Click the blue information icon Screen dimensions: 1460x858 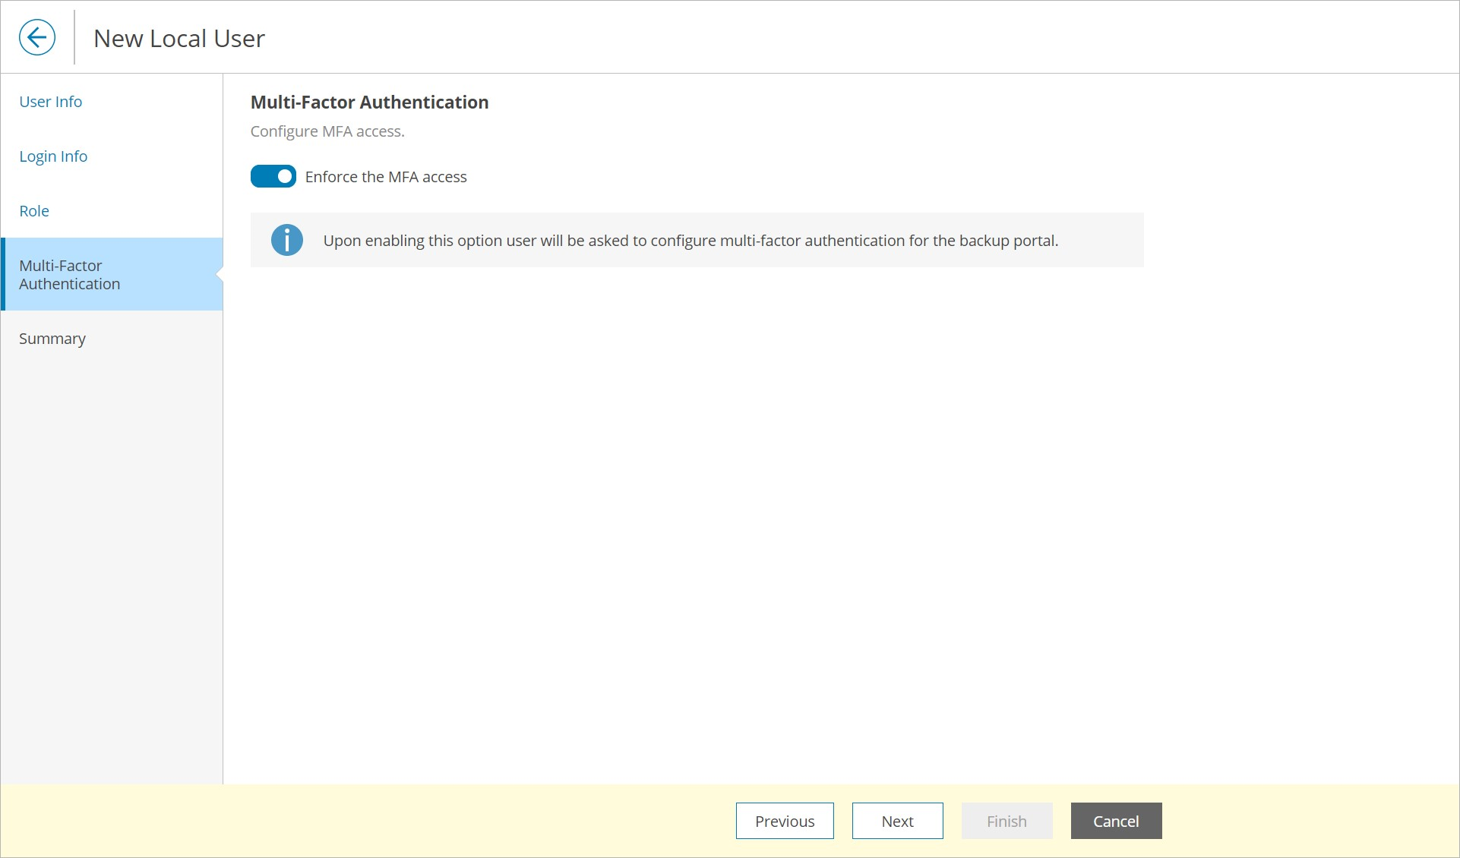pyautogui.click(x=287, y=240)
